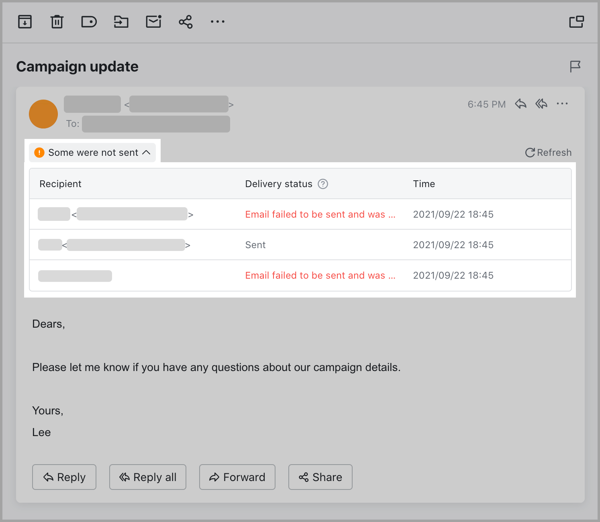This screenshot has height=522, width=600.
Task: Click the reply arrow icon near the timestamp
Action: (520, 104)
